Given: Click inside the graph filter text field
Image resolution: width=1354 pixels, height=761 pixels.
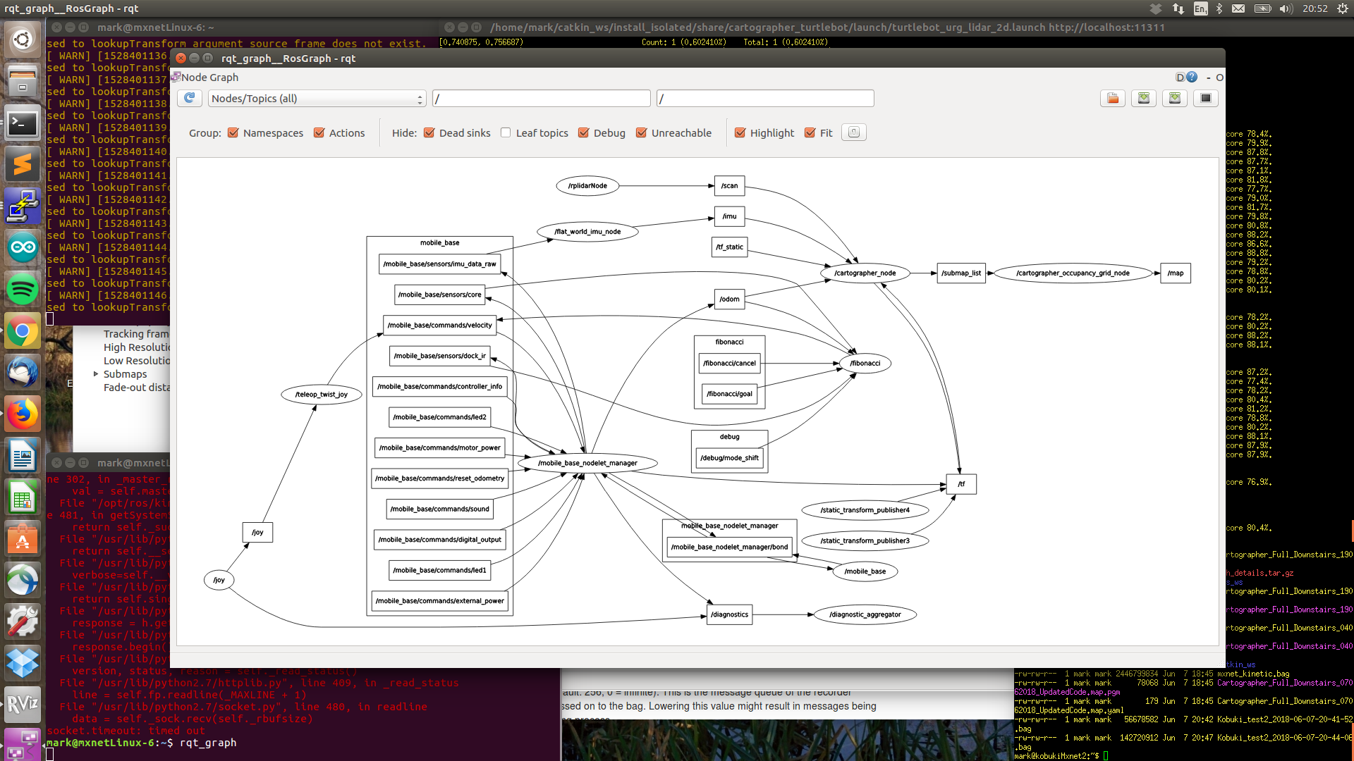Looking at the screenshot, I should (x=540, y=98).
